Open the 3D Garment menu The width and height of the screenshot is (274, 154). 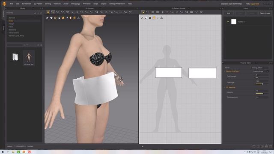click(x=26, y=4)
